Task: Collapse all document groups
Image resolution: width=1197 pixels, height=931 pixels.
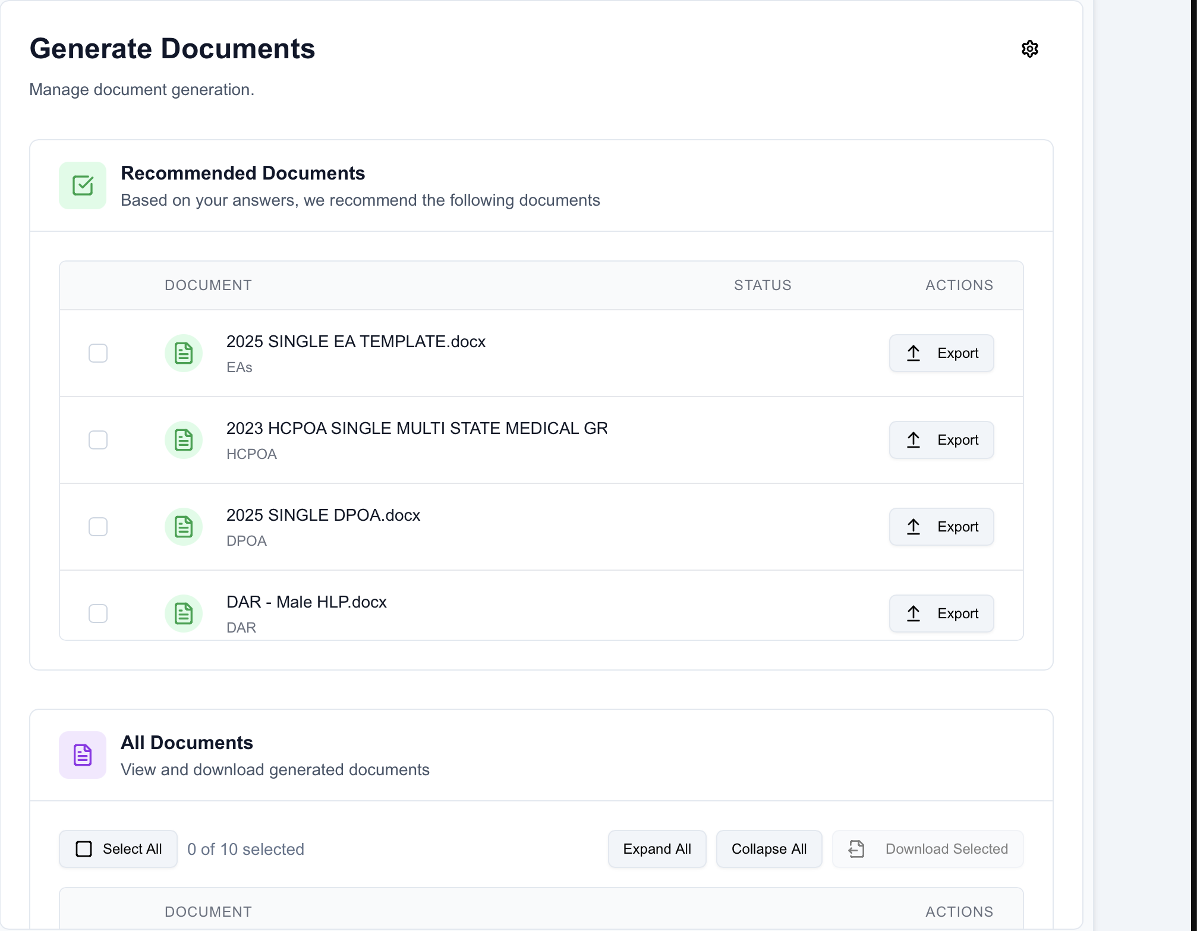Action: click(768, 849)
